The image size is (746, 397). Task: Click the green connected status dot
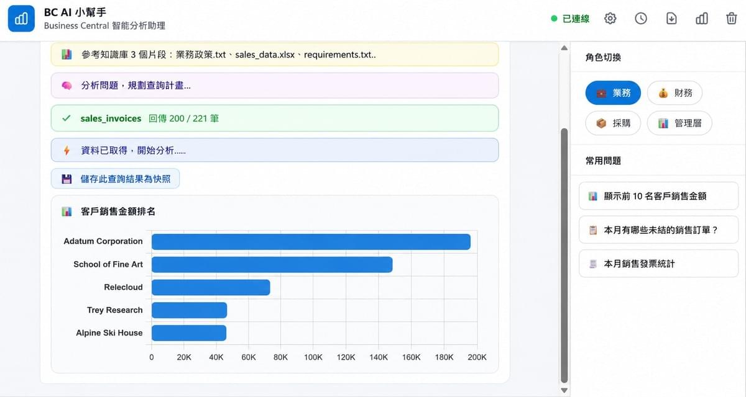click(554, 19)
